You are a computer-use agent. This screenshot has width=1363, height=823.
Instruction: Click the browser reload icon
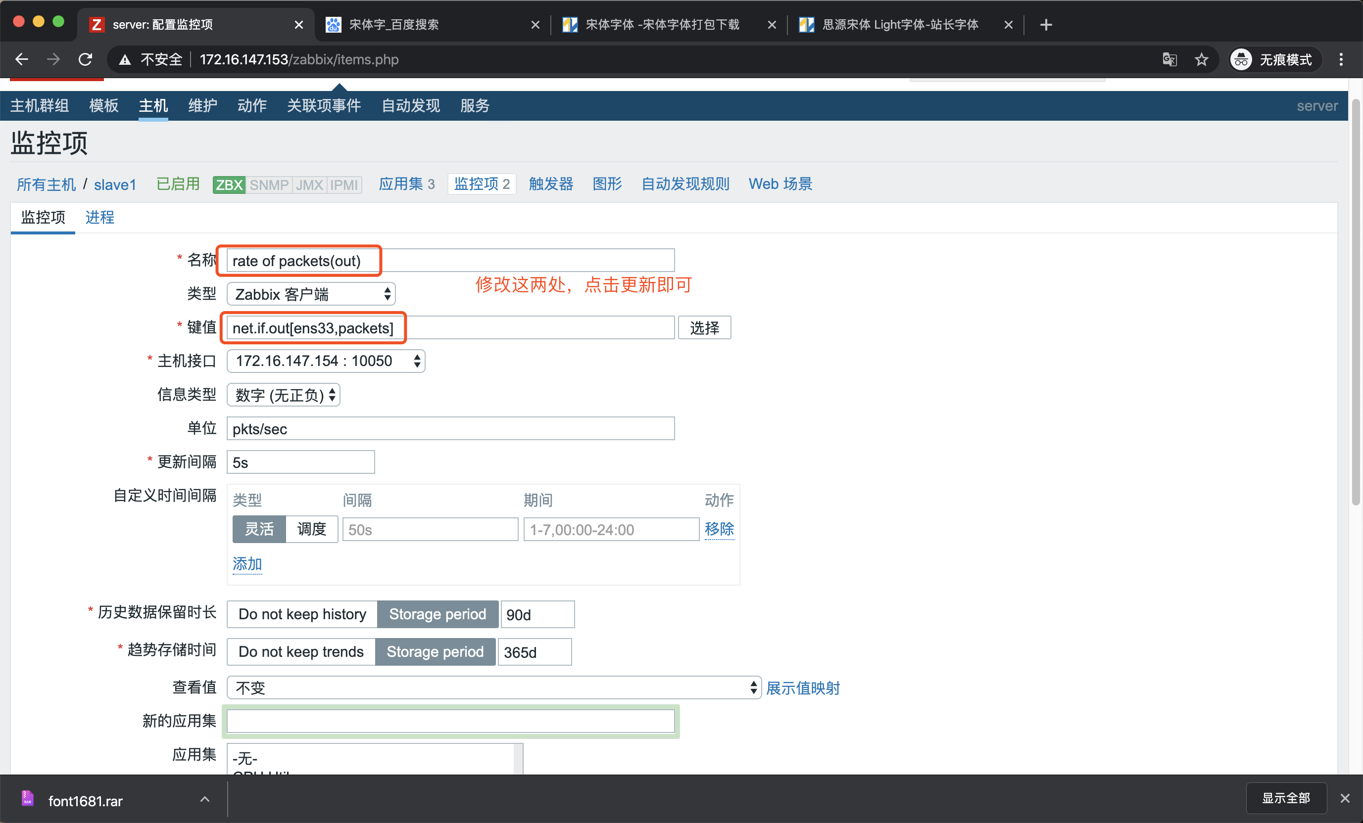85,59
